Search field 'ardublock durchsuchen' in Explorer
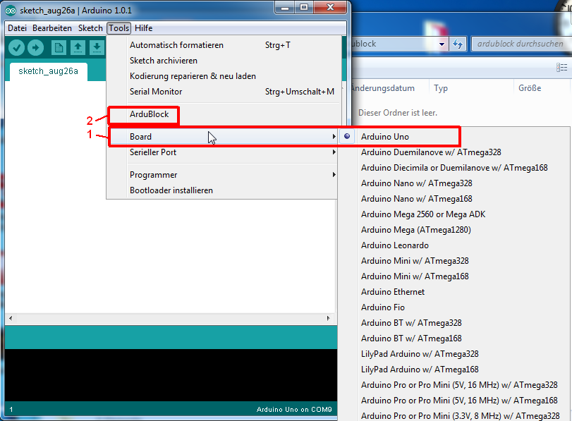 [521, 44]
